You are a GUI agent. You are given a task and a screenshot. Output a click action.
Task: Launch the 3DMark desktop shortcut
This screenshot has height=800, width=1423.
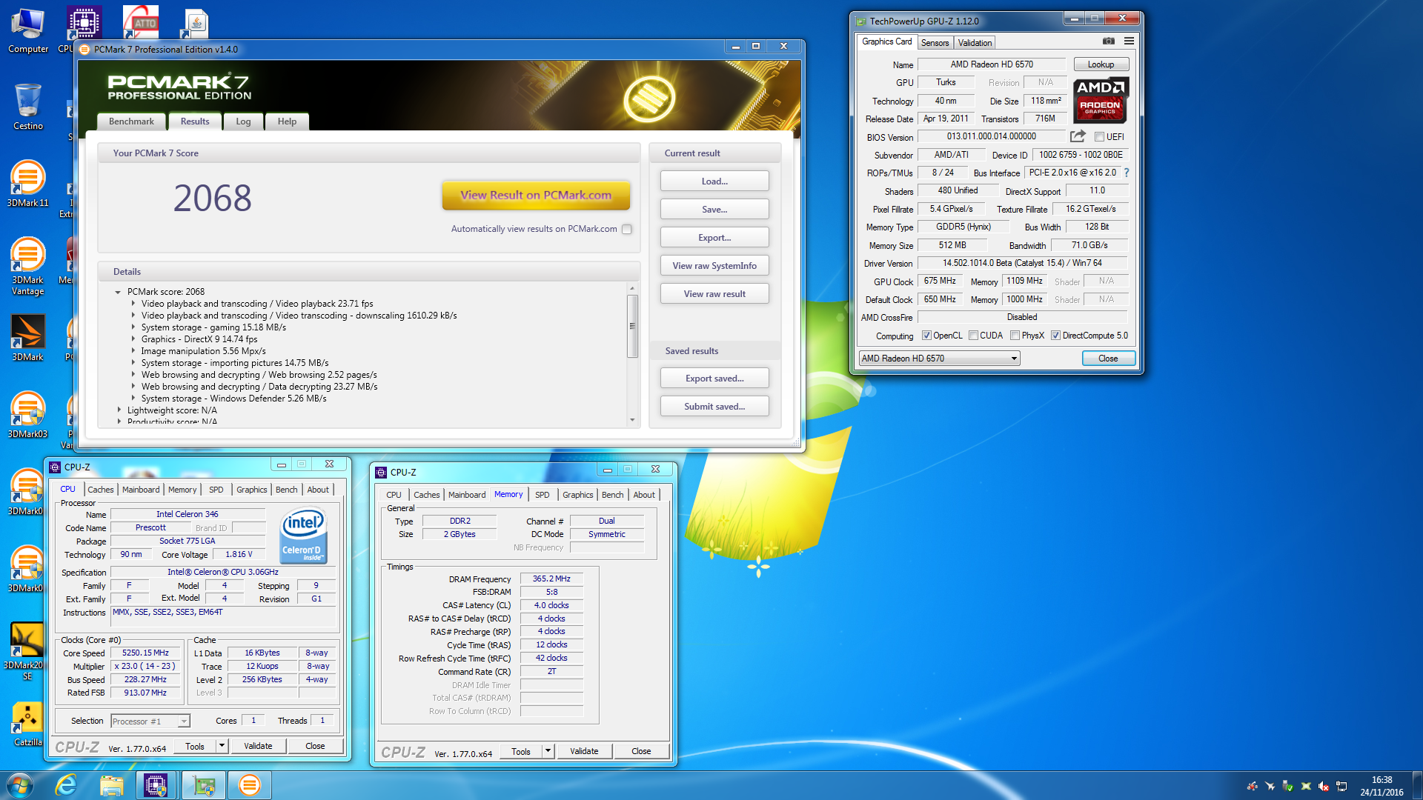[x=28, y=338]
